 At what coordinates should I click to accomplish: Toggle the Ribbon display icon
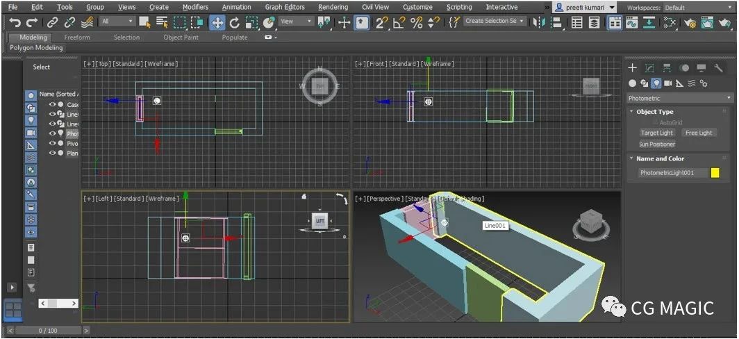pos(614,22)
